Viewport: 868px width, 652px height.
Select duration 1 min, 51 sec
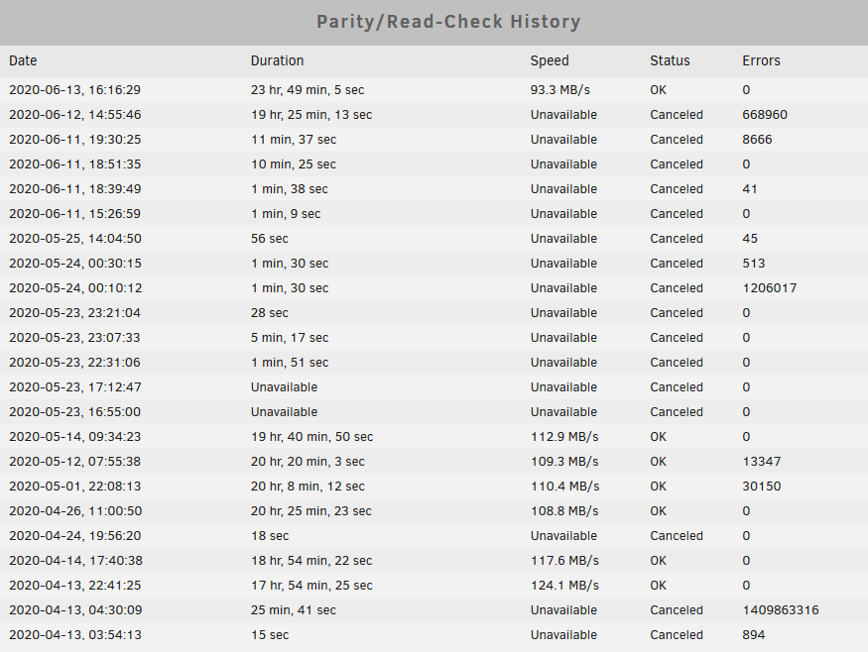[x=290, y=363]
